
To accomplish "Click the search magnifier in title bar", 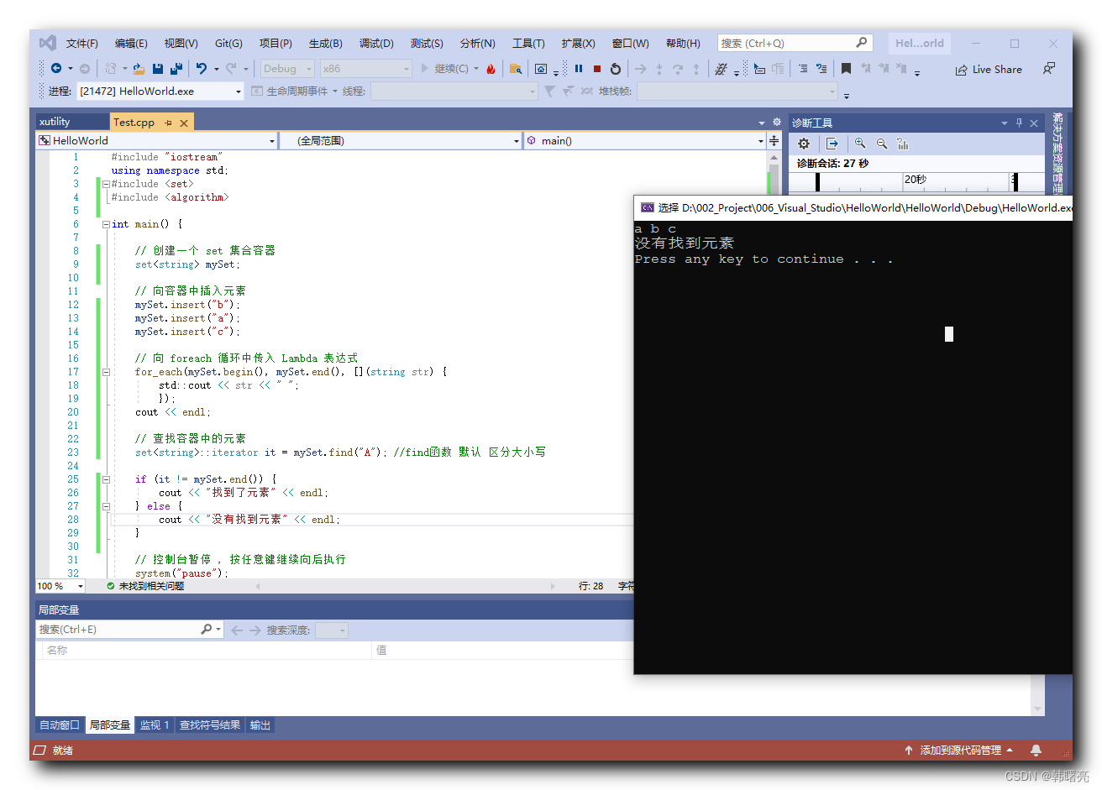I will pos(861,43).
